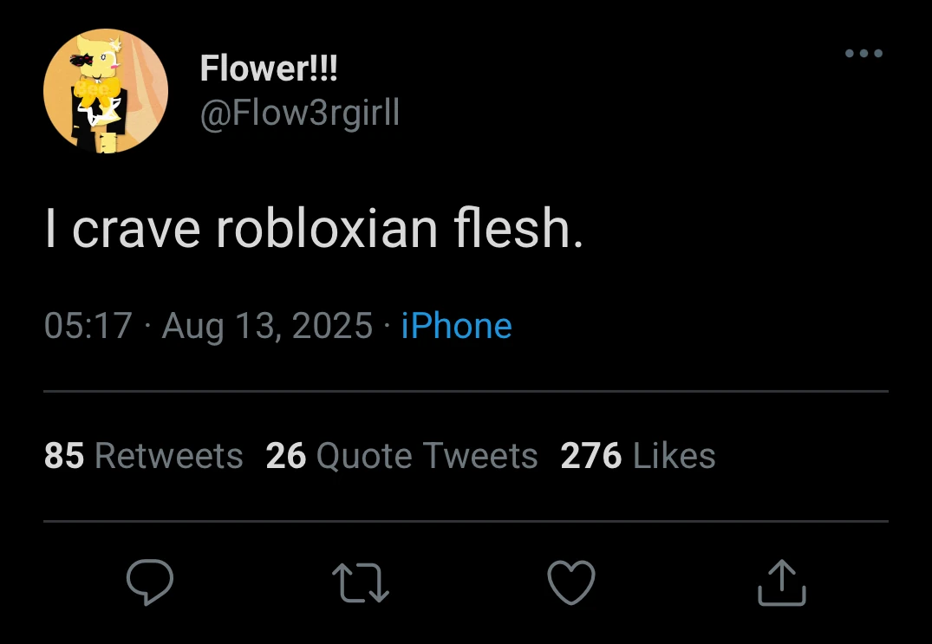Click the word "Retweets" label
This screenshot has width=932, height=644.
point(169,456)
